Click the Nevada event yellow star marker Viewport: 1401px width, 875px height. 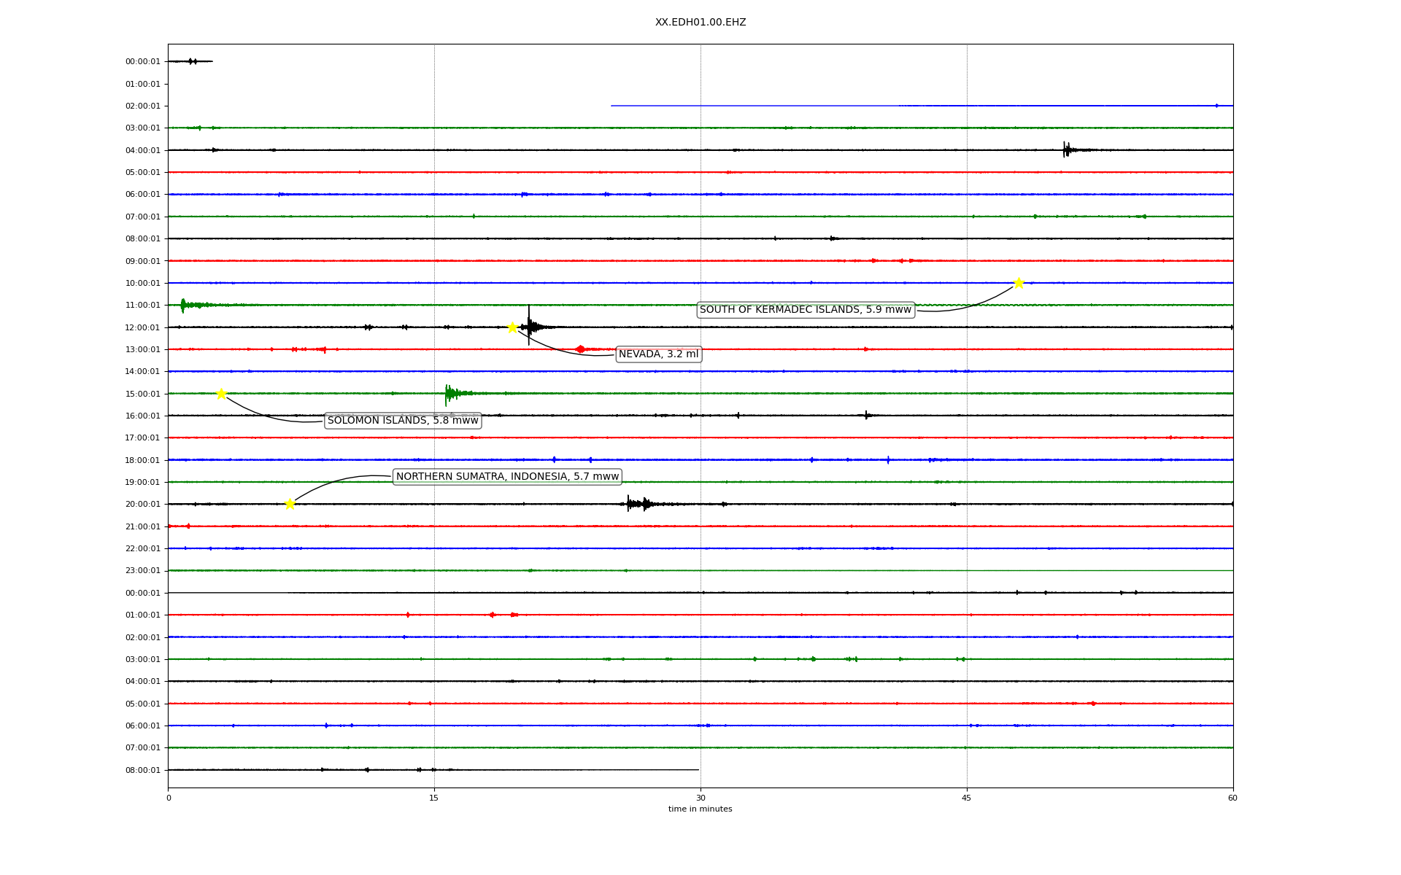pyautogui.click(x=512, y=327)
